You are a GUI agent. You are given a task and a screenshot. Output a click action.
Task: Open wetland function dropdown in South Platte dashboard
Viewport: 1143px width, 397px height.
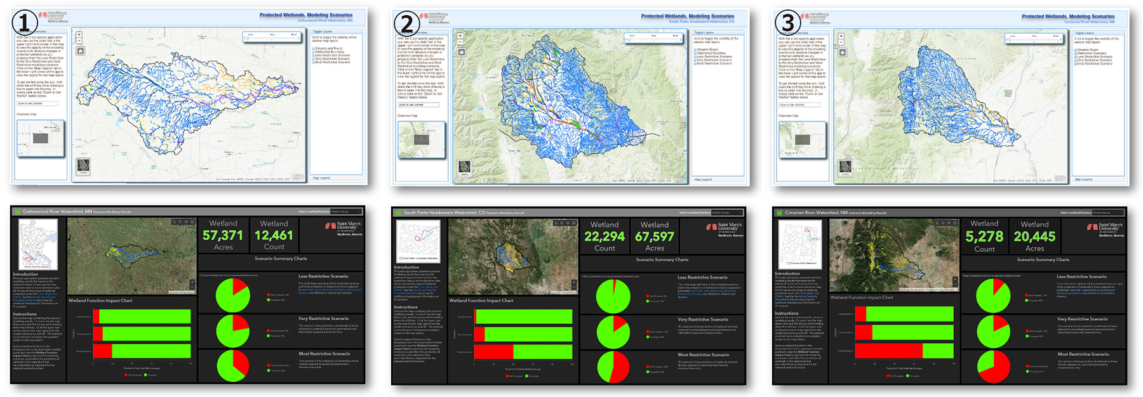point(726,213)
